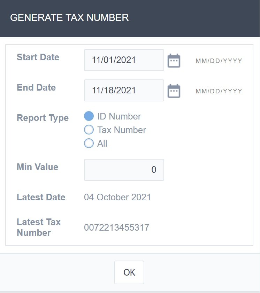Screen dimensions: 260x293
Task: Click the MM/DD/YYYY hint beside Start Date
Action: coord(219,61)
